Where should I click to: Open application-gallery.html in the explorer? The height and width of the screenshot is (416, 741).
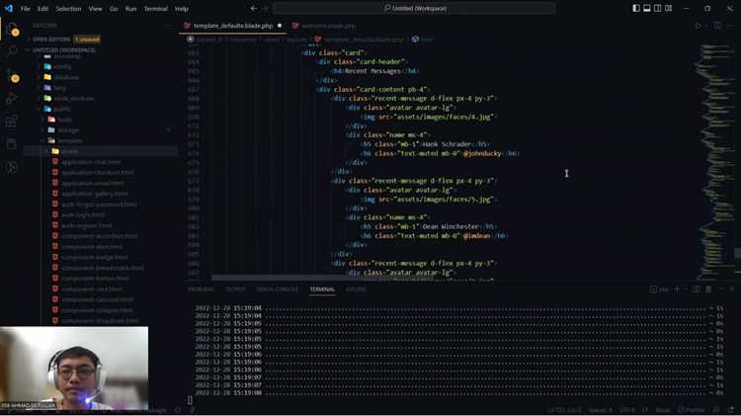[95, 194]
